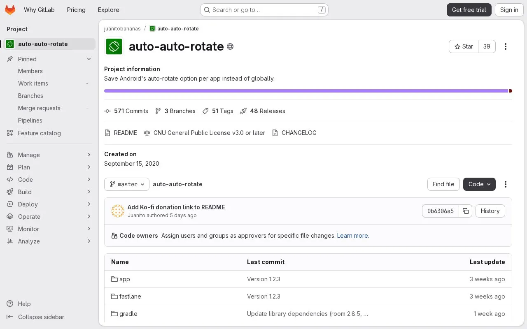
Task: Open Pipelines in the sidebar
Action: 49,120
